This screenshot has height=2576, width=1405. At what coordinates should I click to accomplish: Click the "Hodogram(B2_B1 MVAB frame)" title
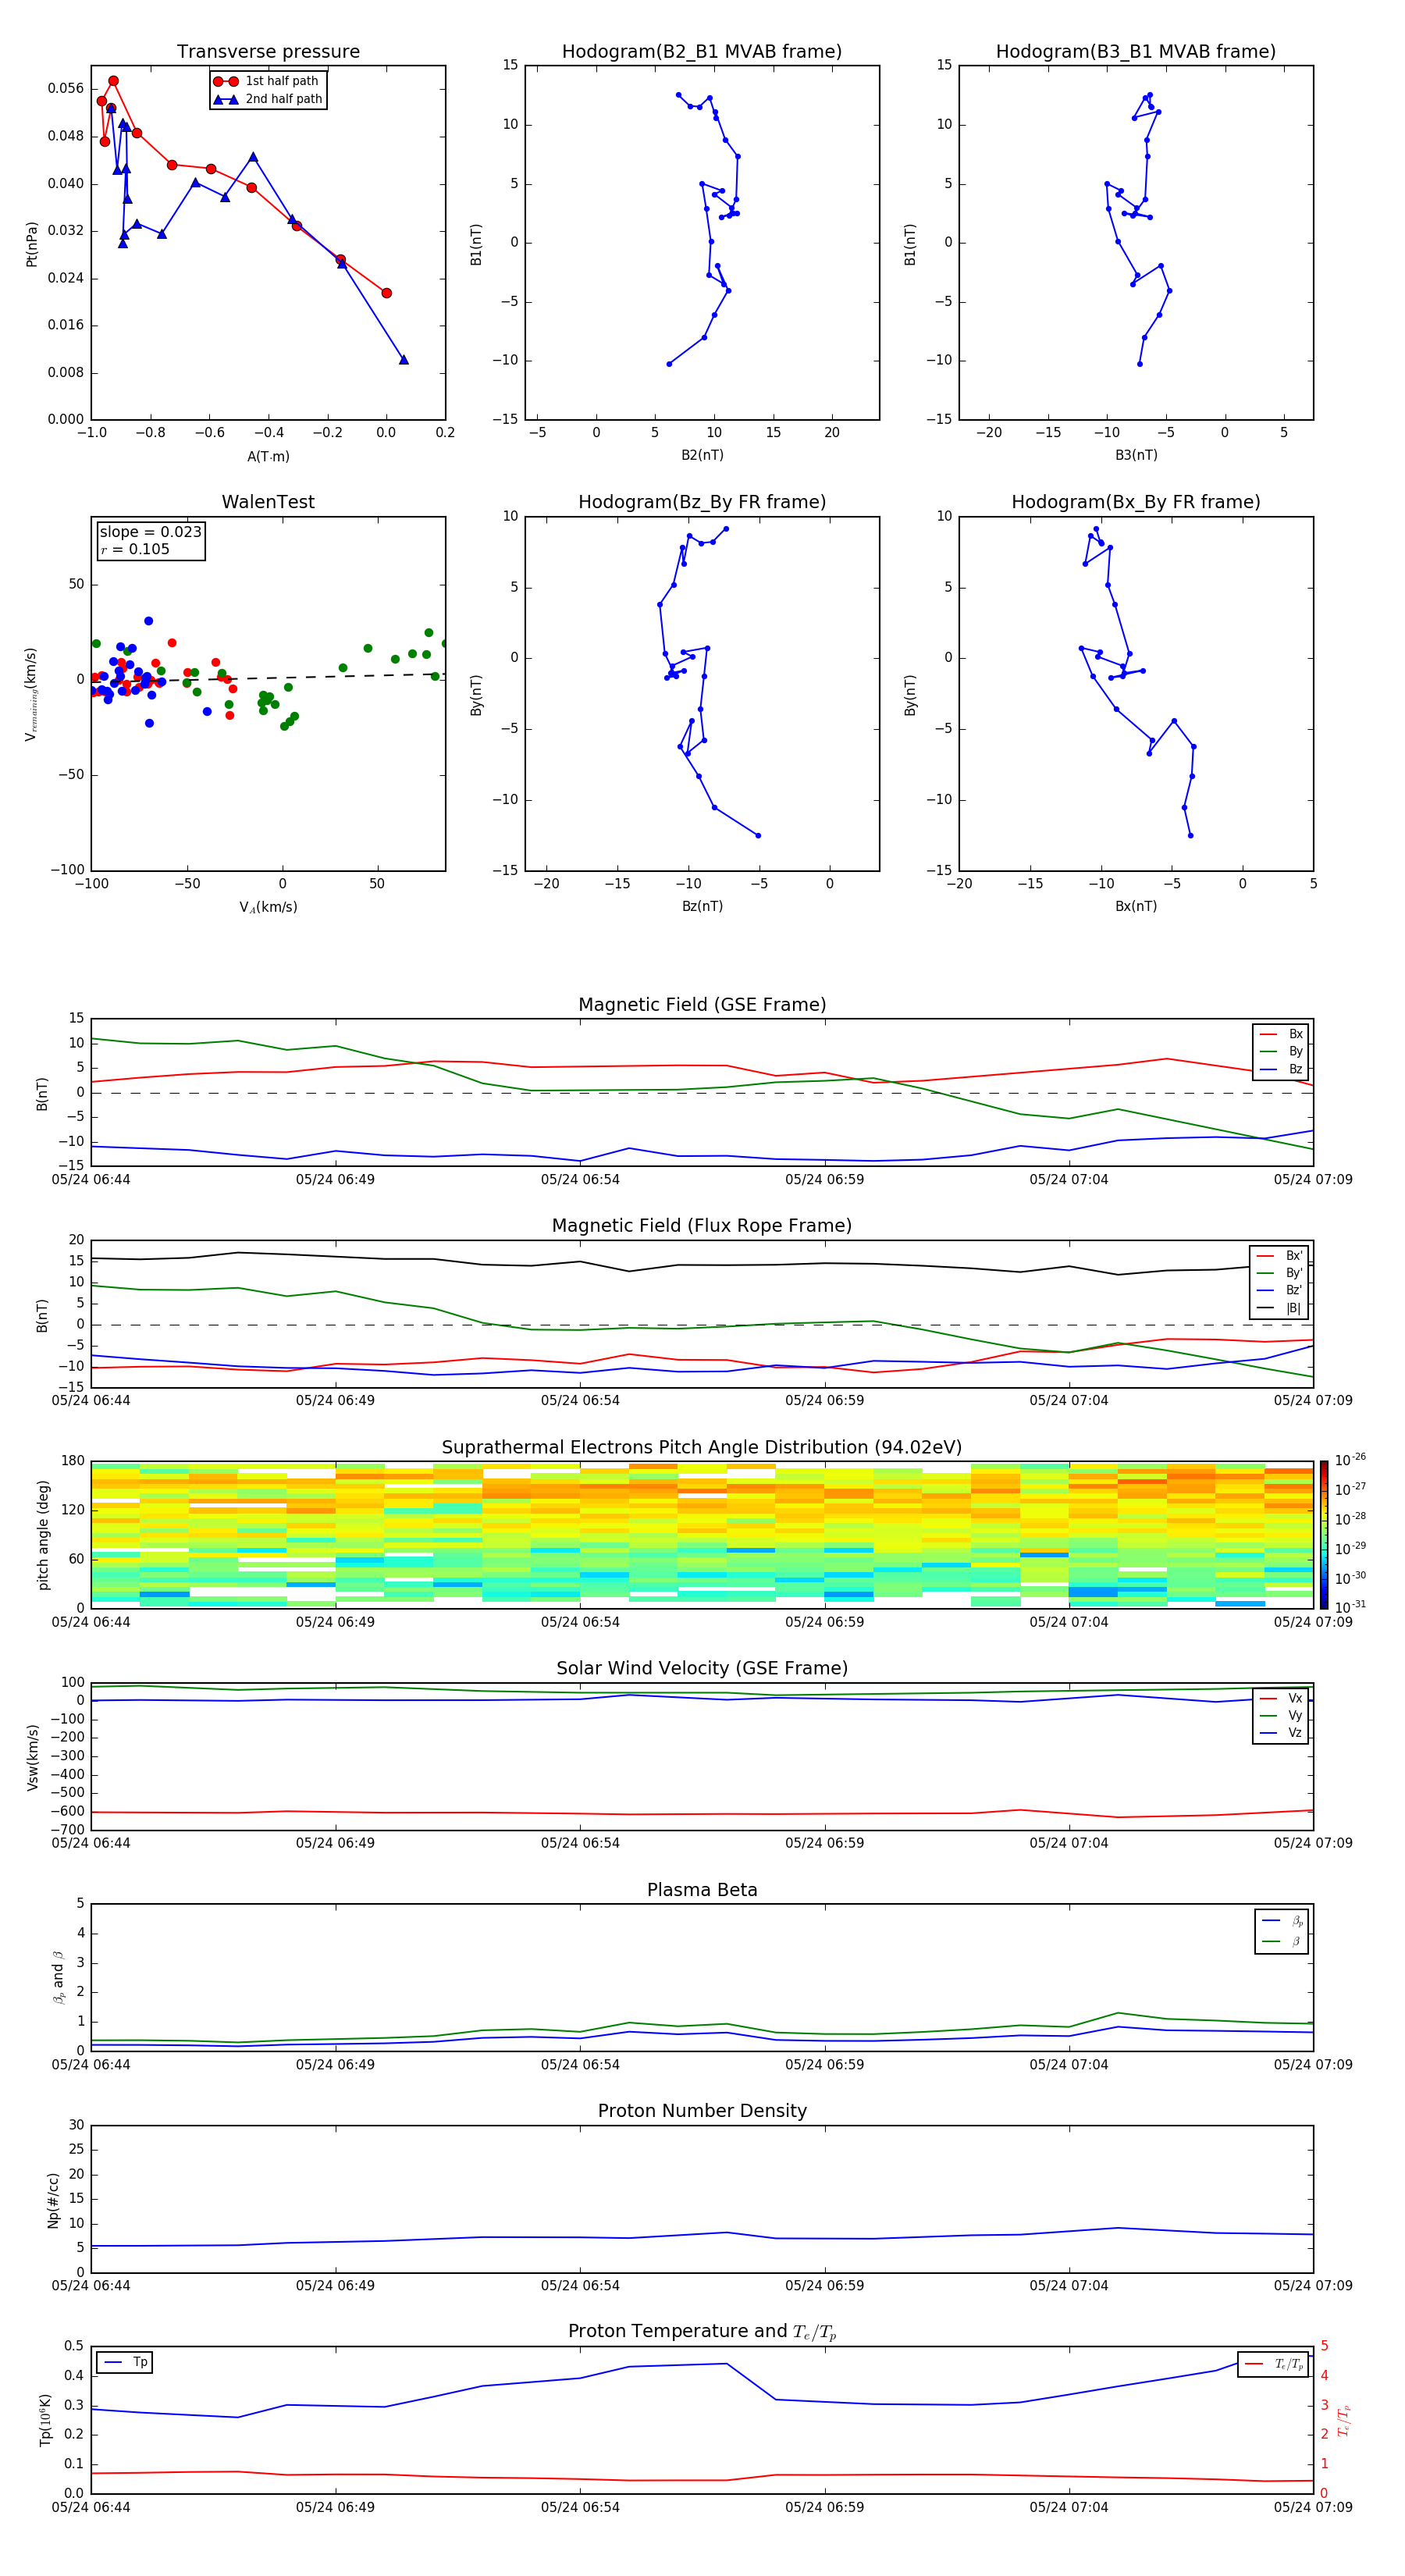tap(702, 51)
